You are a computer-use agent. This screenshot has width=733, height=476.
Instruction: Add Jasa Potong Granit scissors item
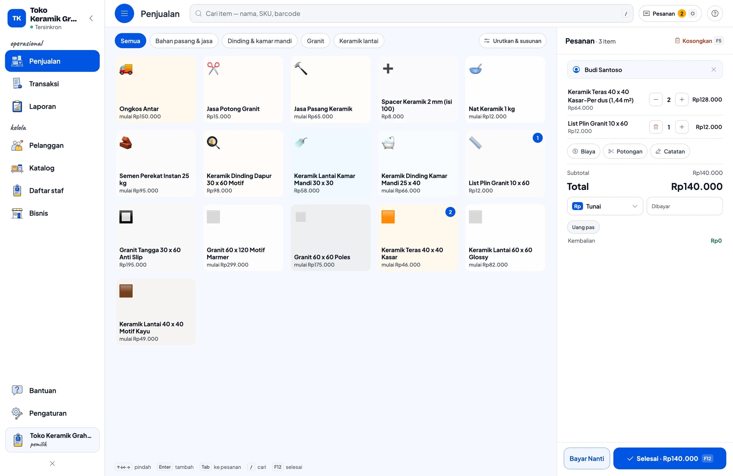point(243,89)
